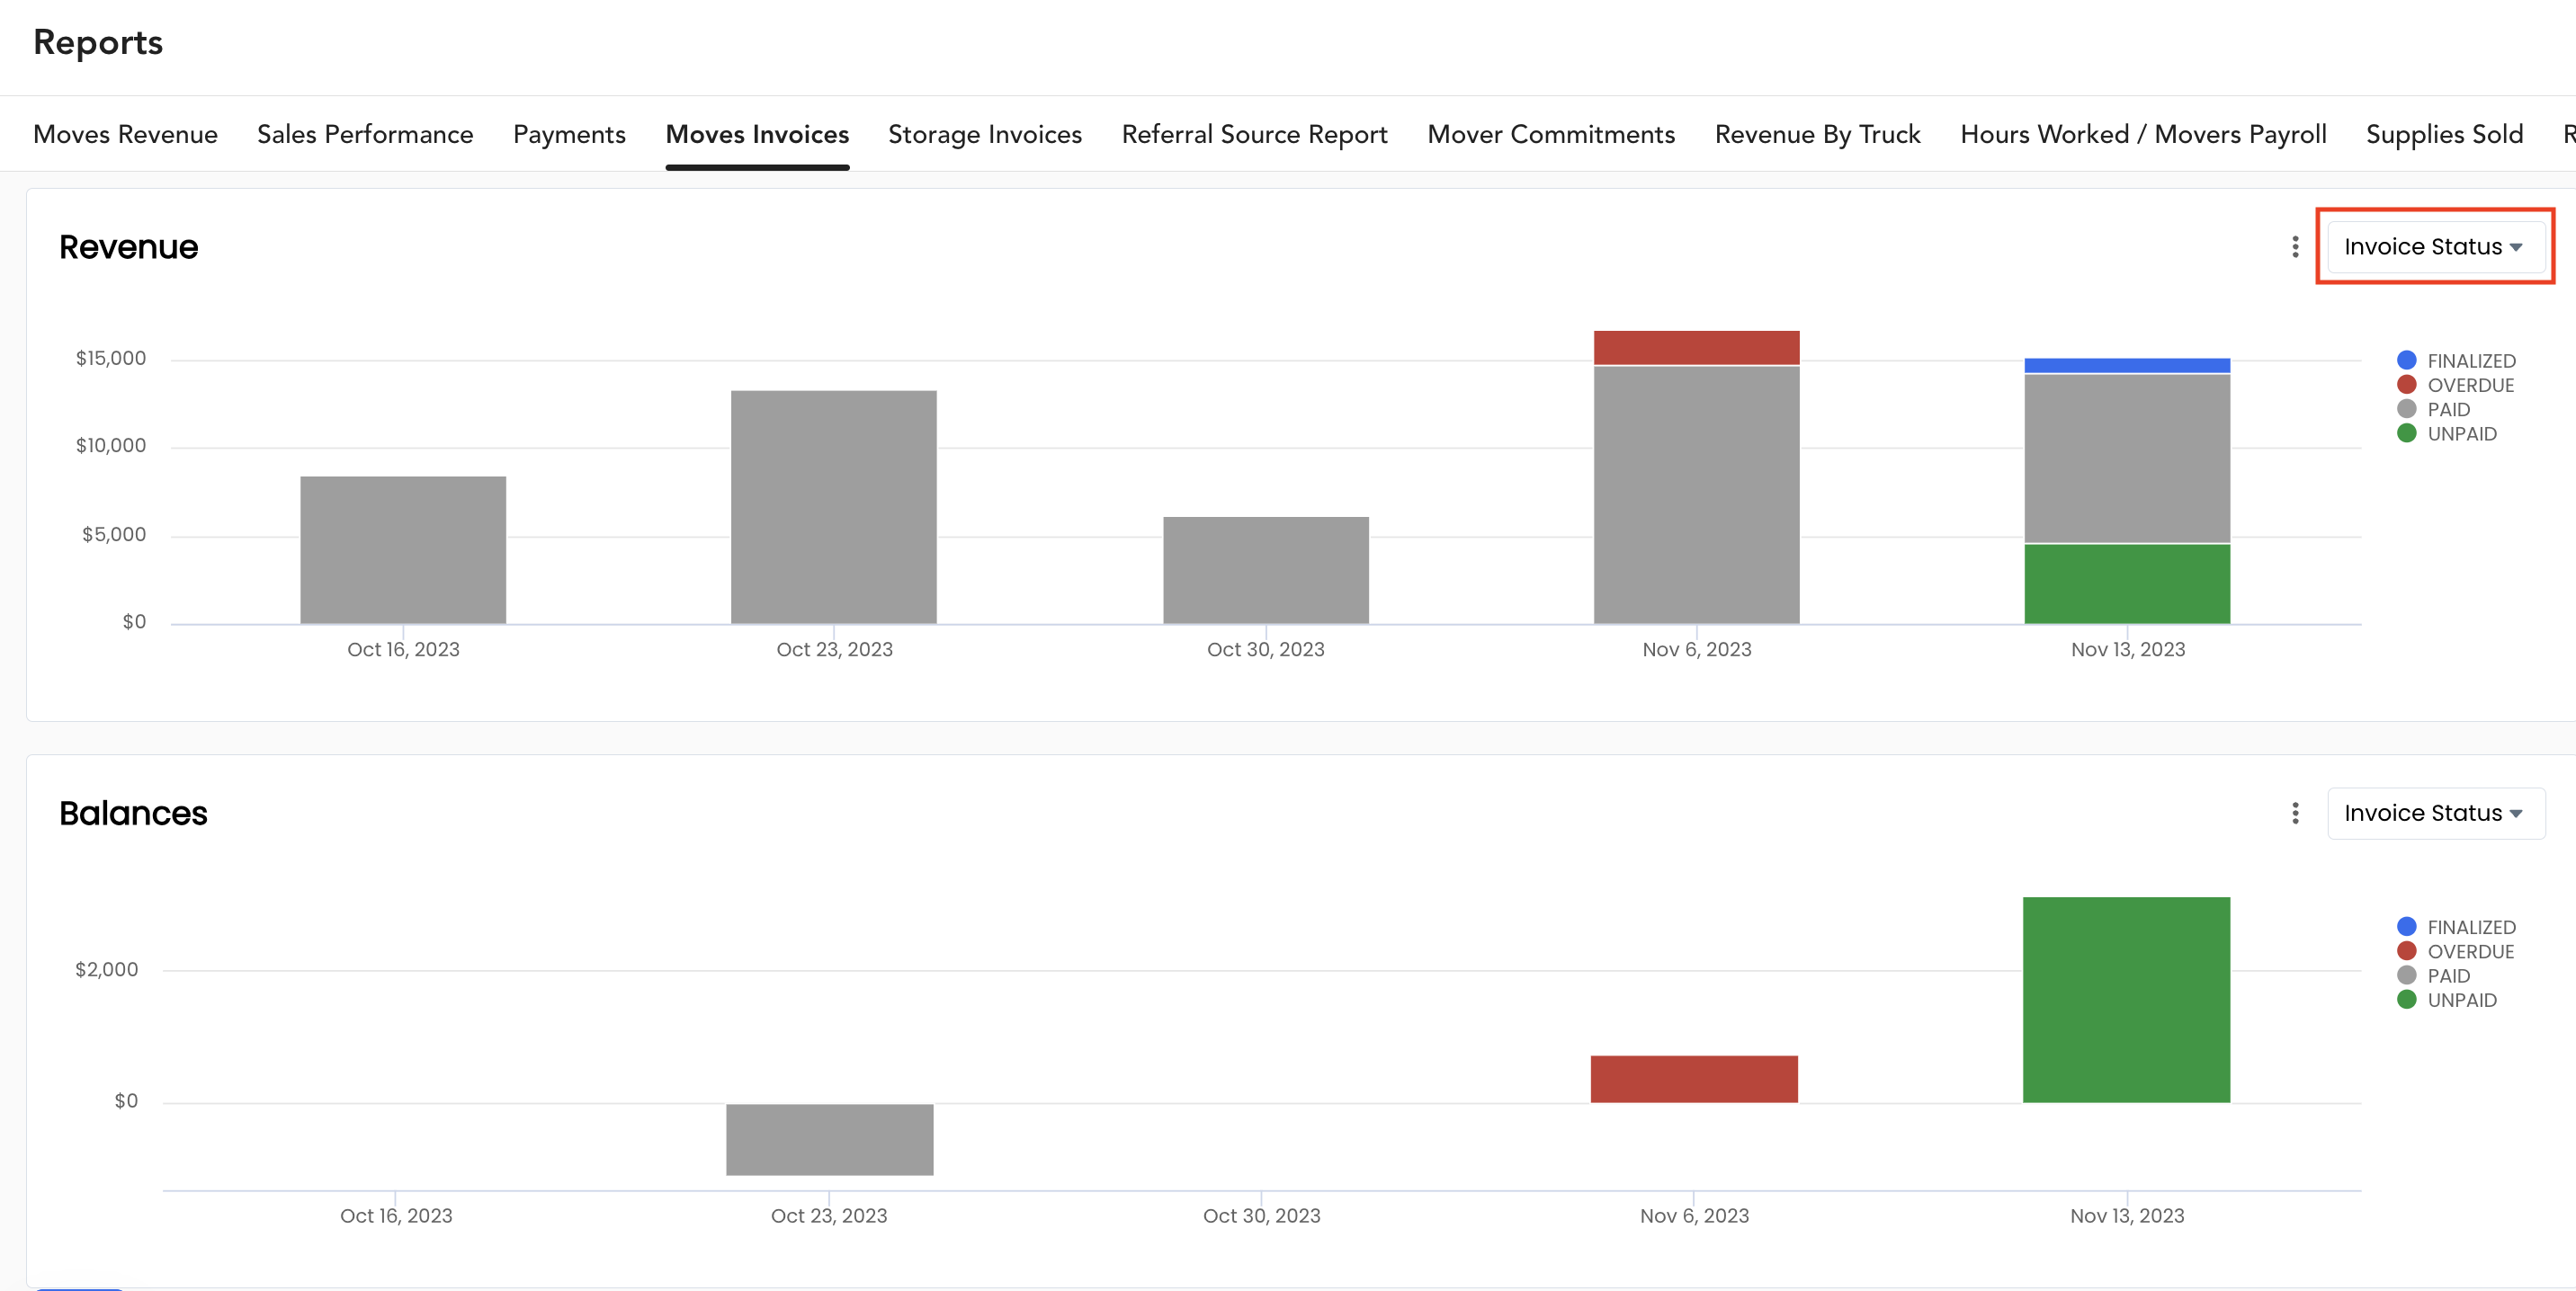The height and width of the screenshot is (1291, 2576).
Task: Toggle UNPAID legend item in Balances chart
Action: coord(2447,1001)
